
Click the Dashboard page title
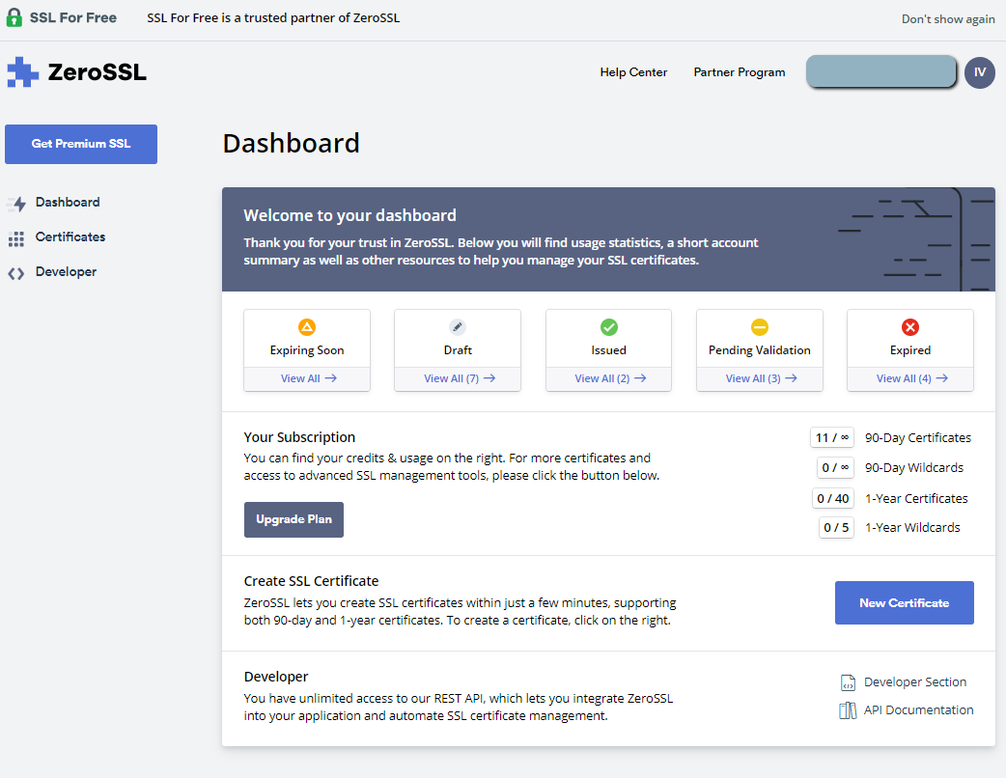tap(292, 143)
